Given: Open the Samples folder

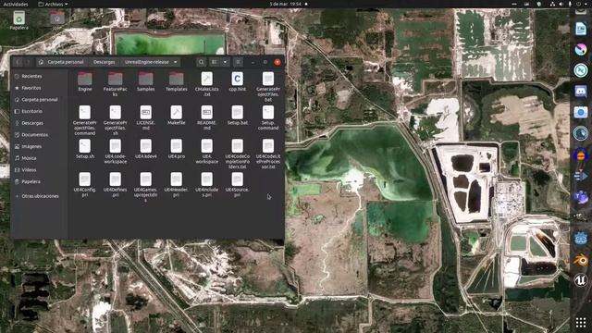Looking at the screenshot, I should pos(146,81).
